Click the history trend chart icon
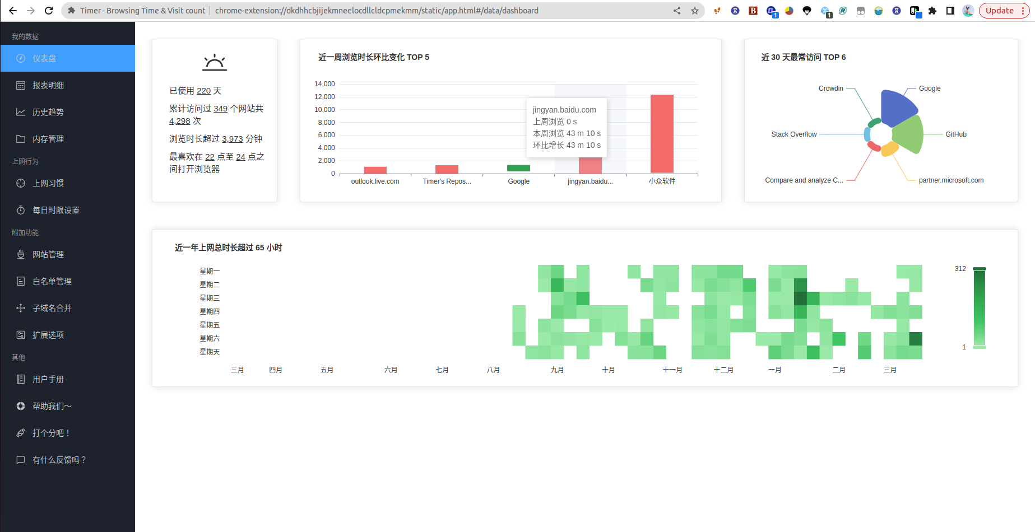The height and width of the screenshot is (532, 1035). 21,112
